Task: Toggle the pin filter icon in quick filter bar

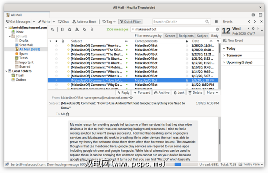Action: (x=52, y=29)
